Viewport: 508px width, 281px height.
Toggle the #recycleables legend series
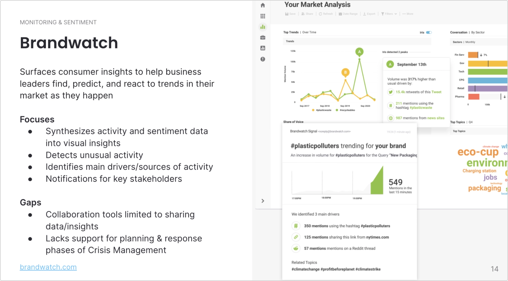[345, 110]
